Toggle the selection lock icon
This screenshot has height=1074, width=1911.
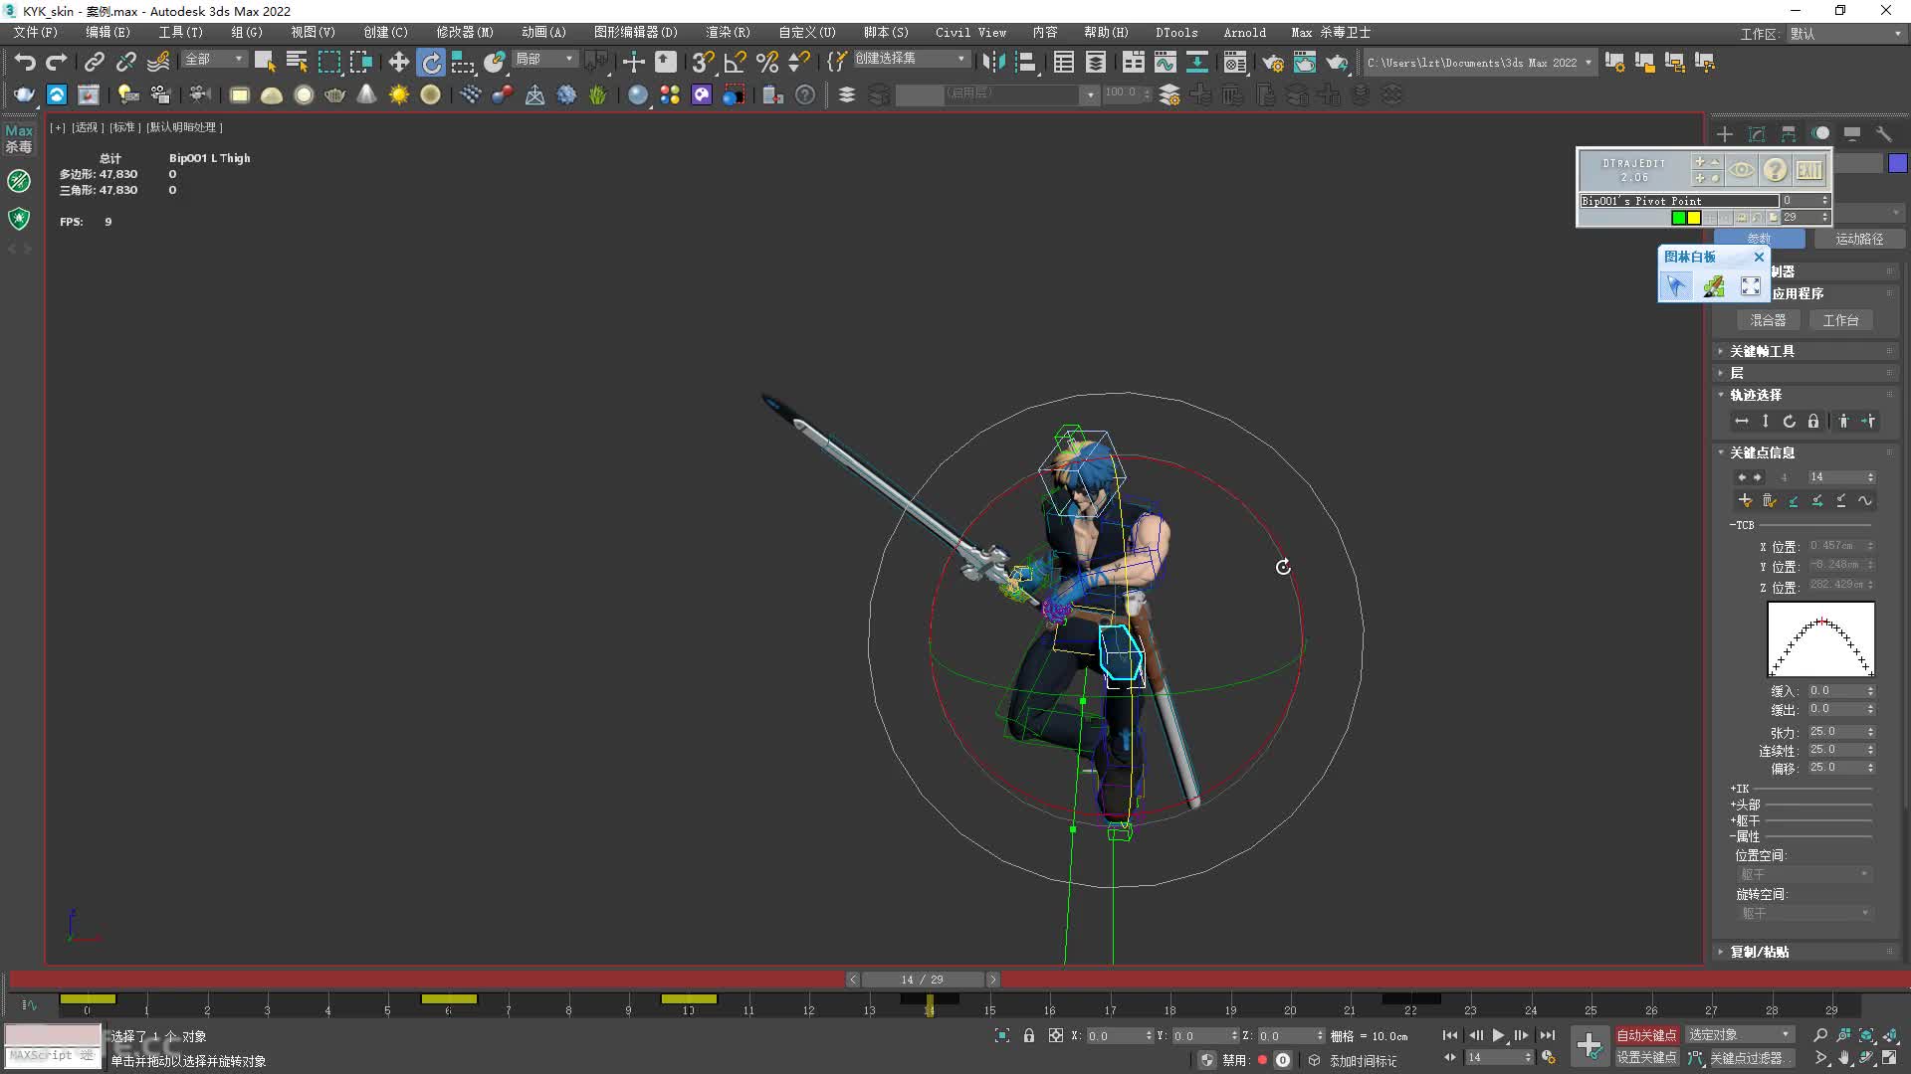pos(1029,1035)
